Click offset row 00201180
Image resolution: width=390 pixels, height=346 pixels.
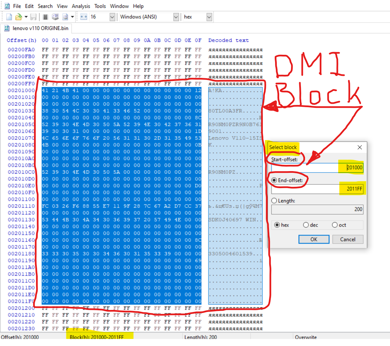click(21, 254)
